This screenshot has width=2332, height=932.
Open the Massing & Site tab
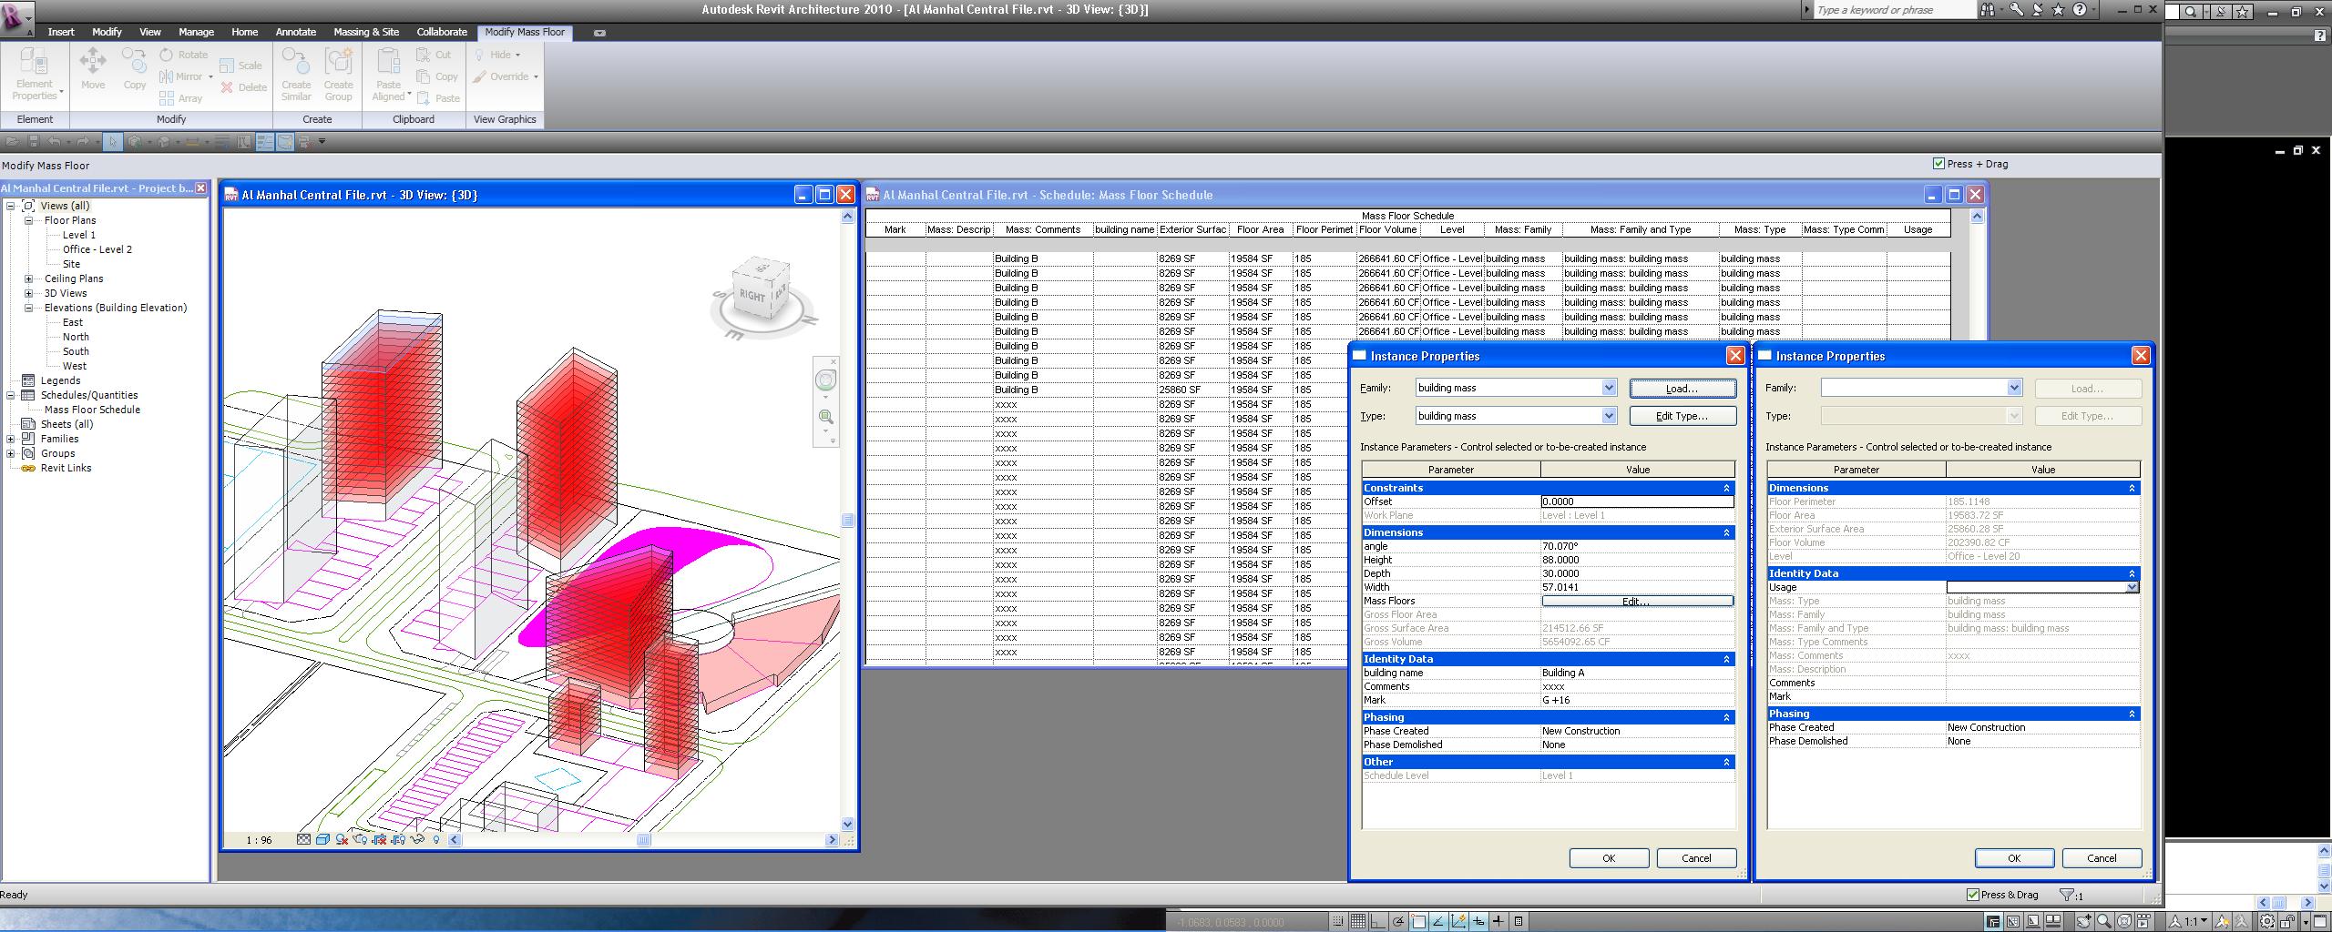(366, 32)
